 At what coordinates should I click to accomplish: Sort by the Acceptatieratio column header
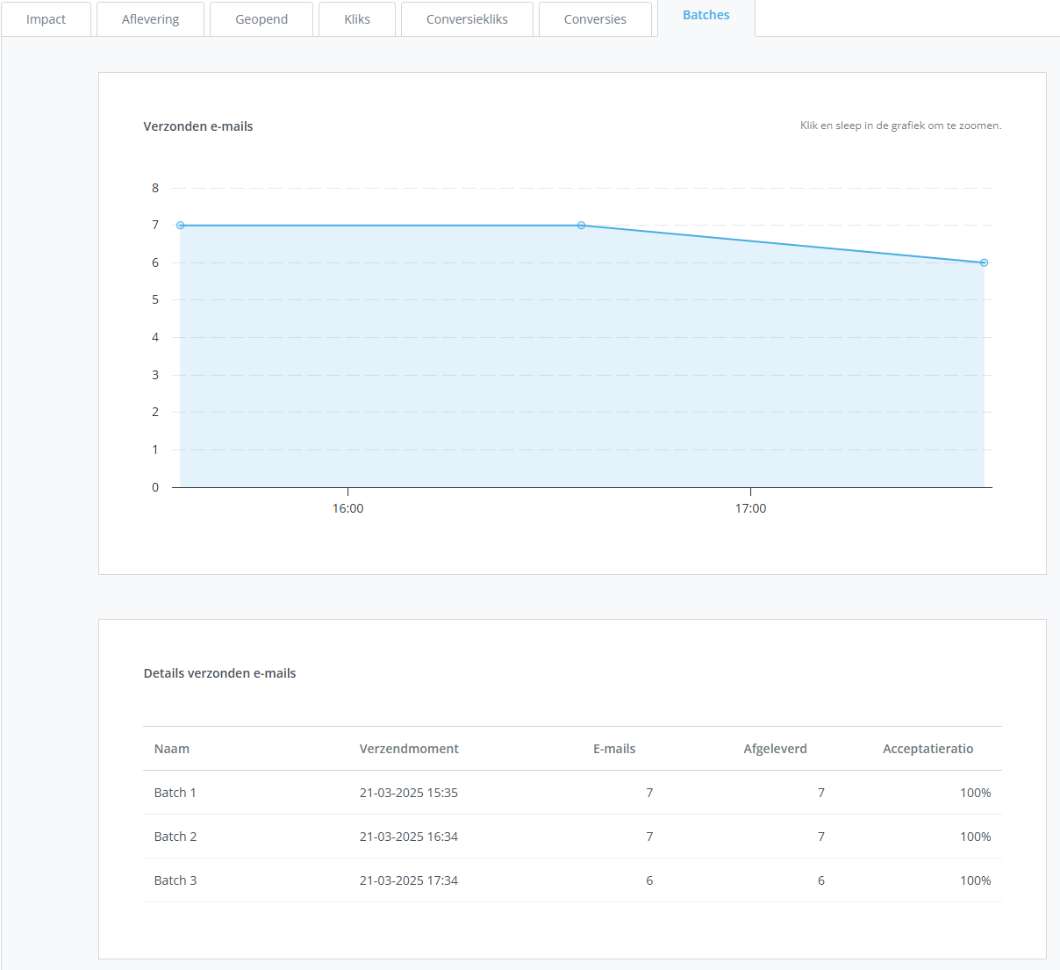tap(927, 749)
